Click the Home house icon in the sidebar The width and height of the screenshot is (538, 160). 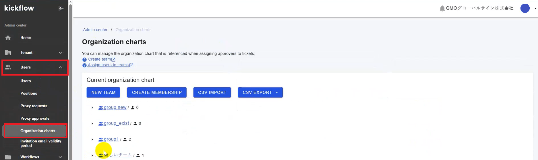click(8, 38)
